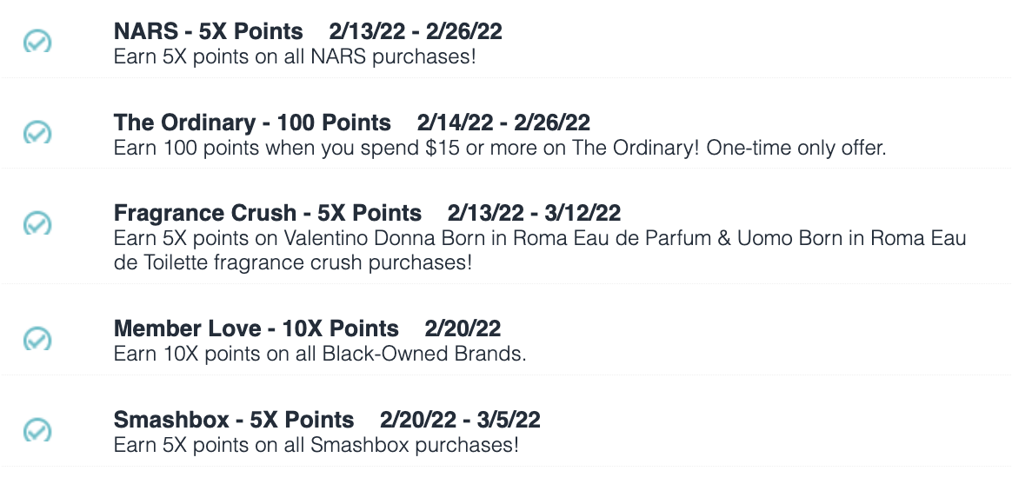Click the 2/20/22 Member Love date
Viewport: 1012px width, 504px height.
463,328
